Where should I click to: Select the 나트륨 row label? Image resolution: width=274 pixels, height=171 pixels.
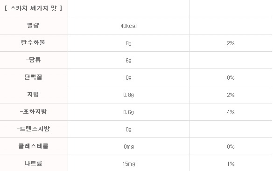pos(33,163)
